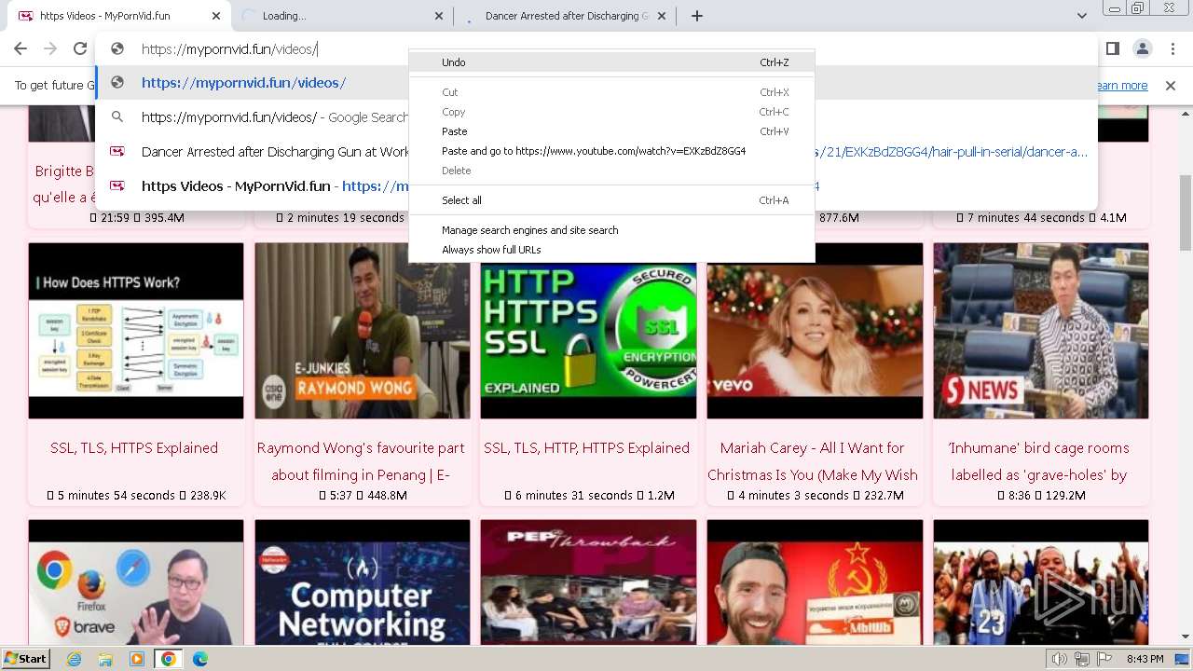Open the network tray icon
This screenshot has width=1193, height=671.
(1082, 659)
